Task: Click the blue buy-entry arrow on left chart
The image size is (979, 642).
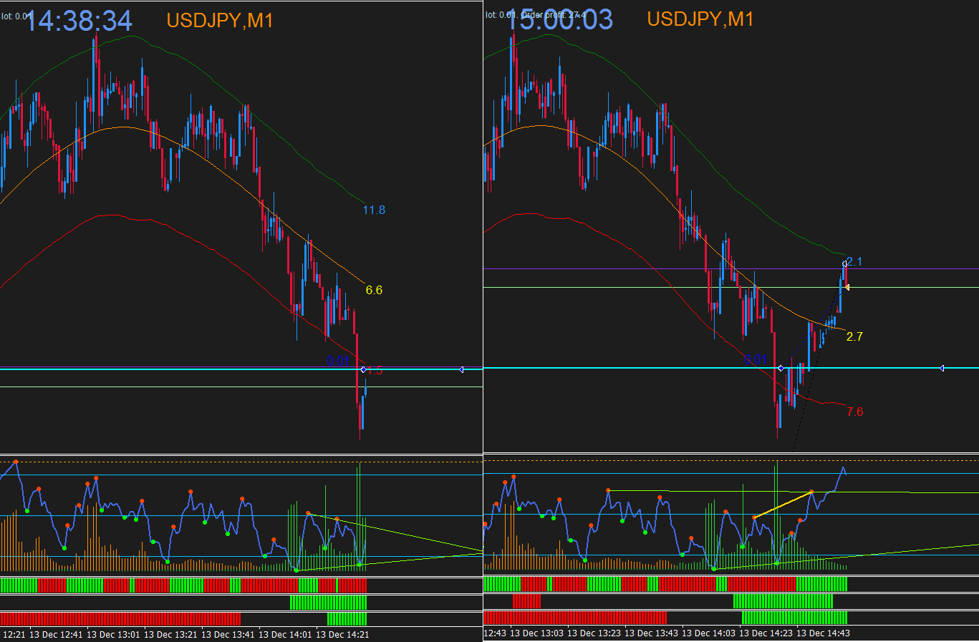Action: tap(364, 369)
